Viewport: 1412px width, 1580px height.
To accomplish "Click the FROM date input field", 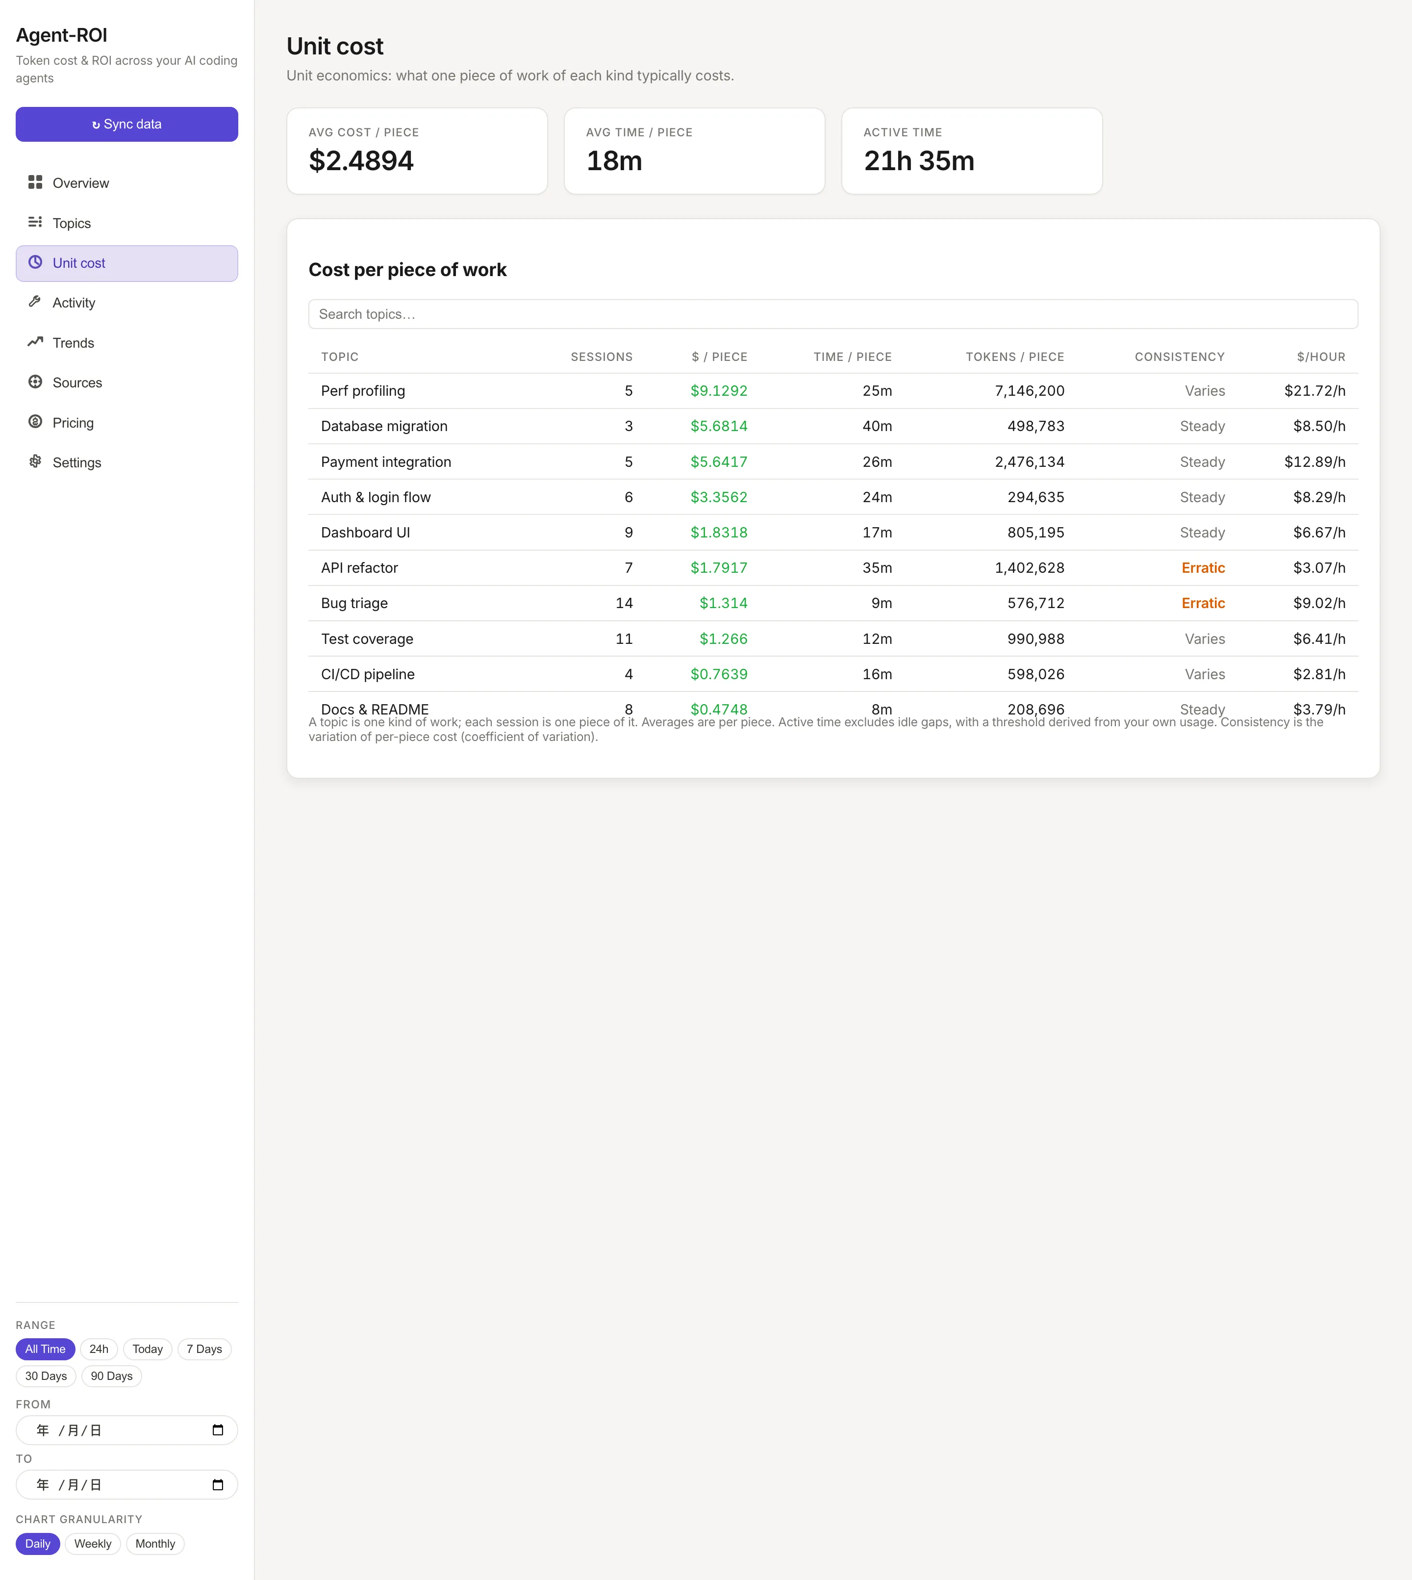I will [x=126, y=1430].
